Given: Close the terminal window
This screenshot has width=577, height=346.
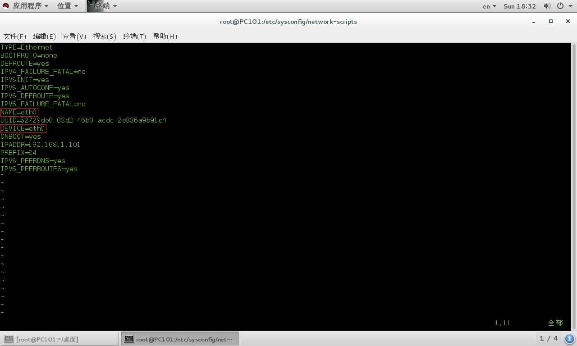Looking at the screenshot, I should 568,22.
